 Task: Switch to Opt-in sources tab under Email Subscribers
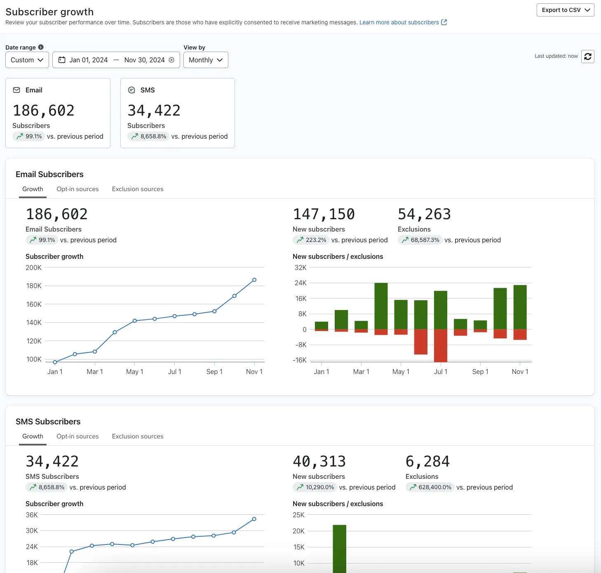[77, 189]
